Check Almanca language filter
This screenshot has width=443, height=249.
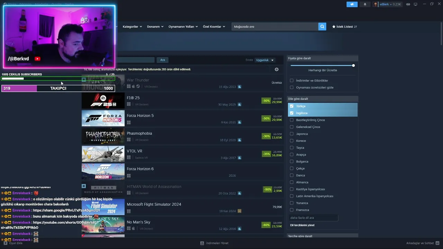pyautogui.click(x=291, y=182)
